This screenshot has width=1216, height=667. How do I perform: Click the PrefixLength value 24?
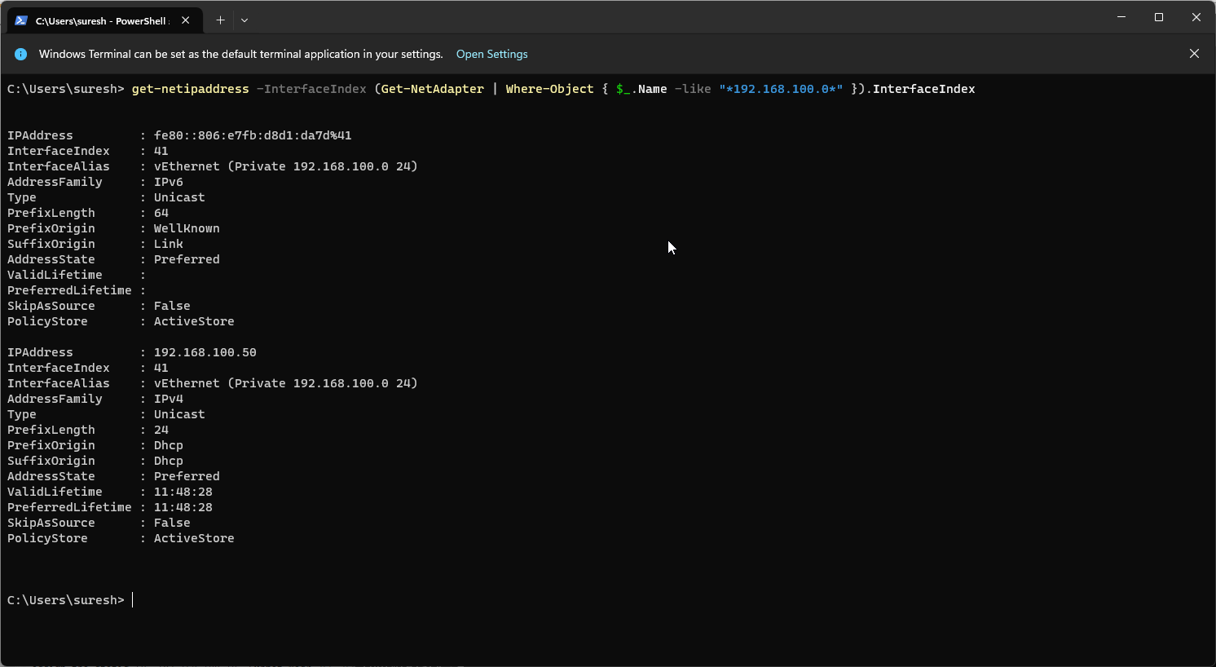point(161,430)
